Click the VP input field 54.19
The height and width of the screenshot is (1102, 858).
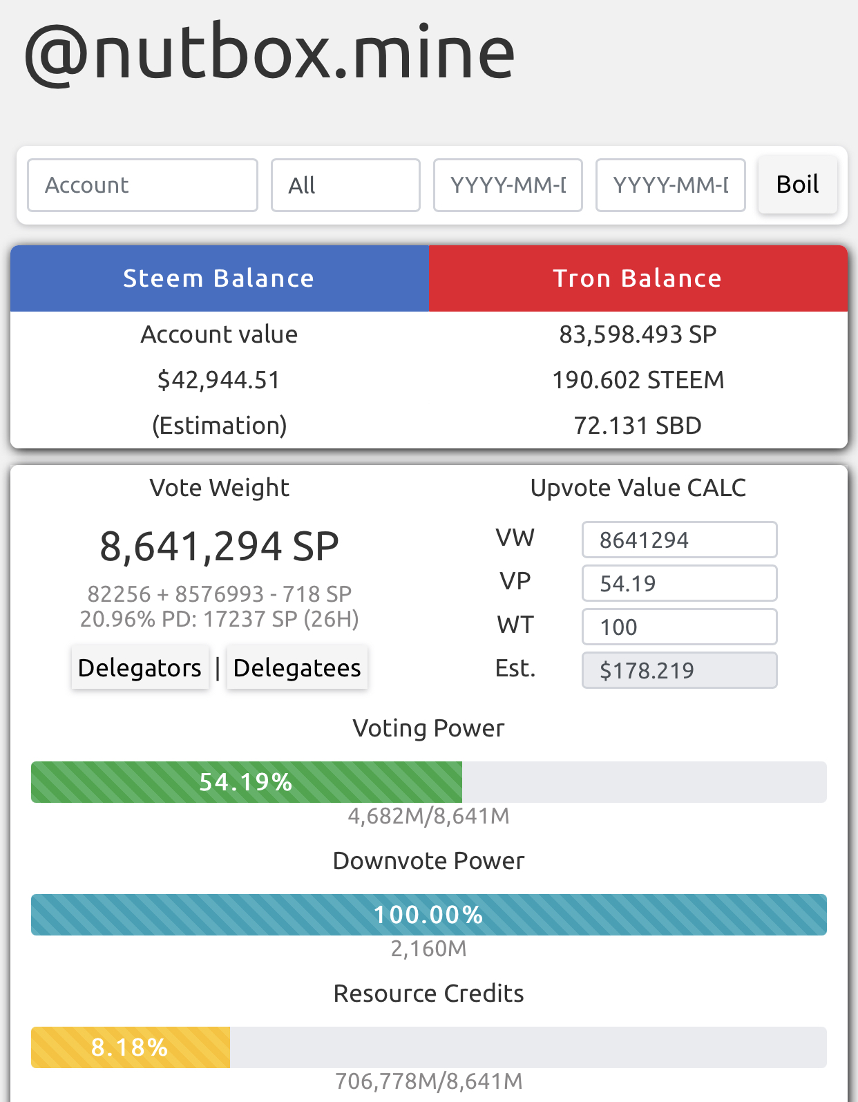click(679, 583)
